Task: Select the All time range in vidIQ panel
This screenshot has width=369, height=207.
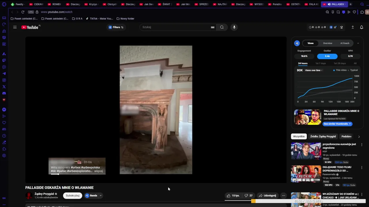Action: tap(355, 63)
